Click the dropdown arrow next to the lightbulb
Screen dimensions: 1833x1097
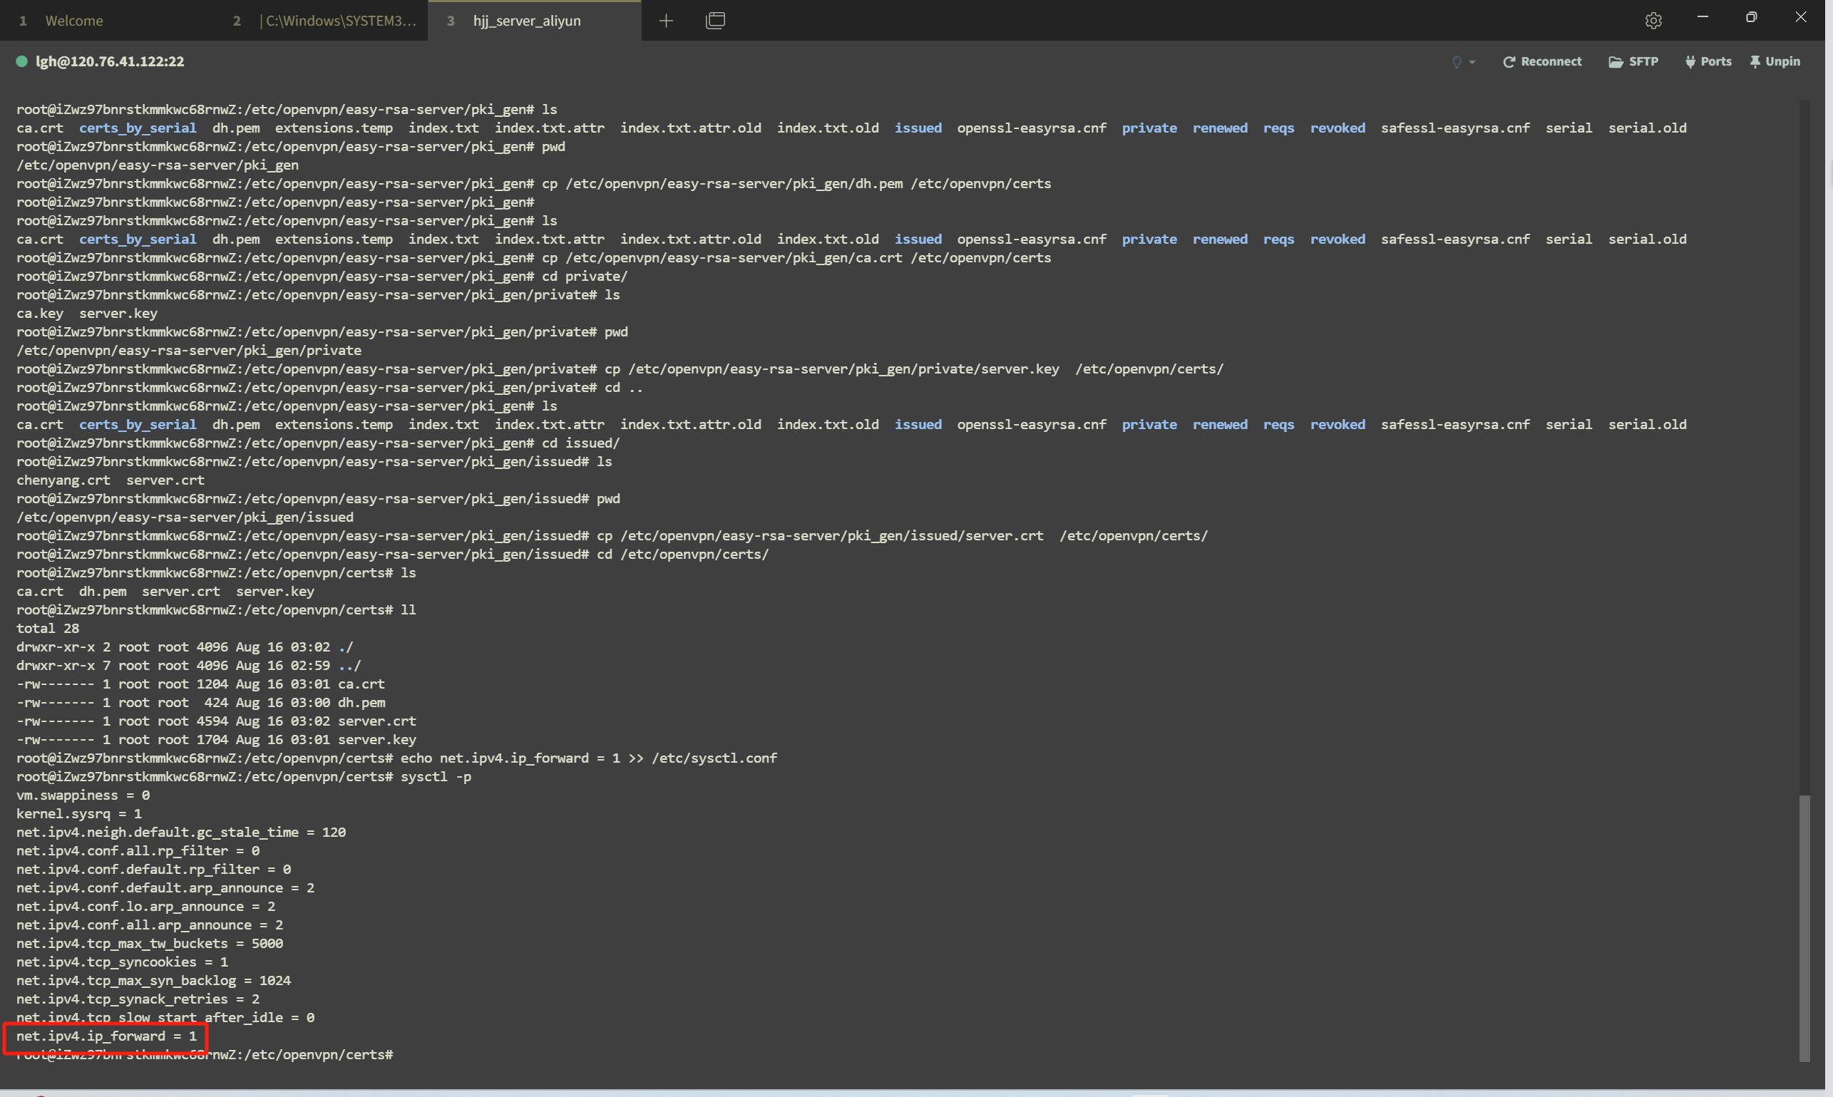pos(1472,62)
